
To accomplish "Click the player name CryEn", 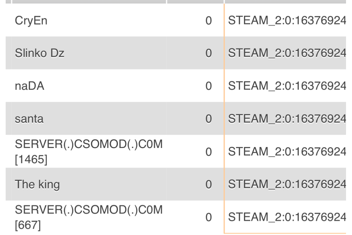I will [x=31, y=21].
